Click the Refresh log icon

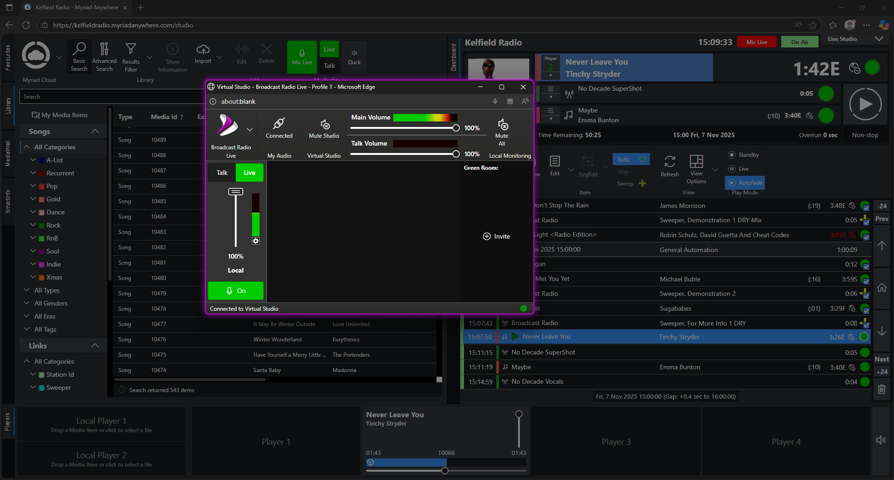coord(670,162)
